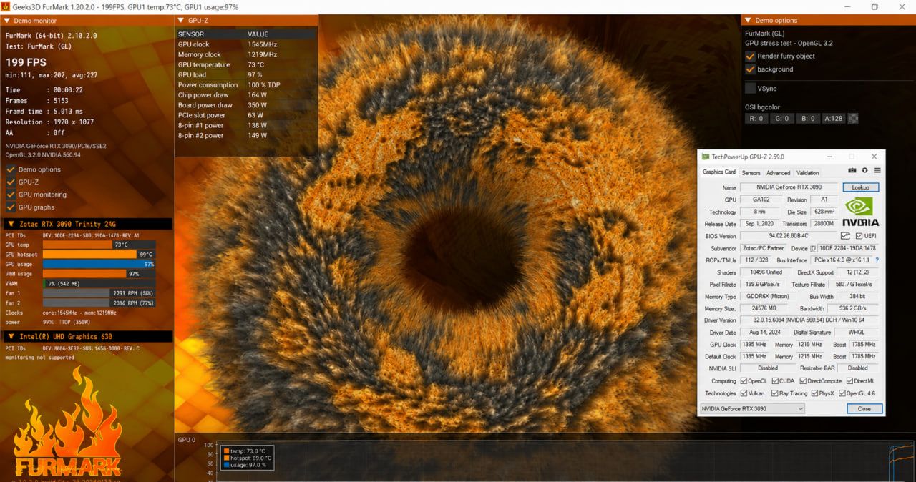Click the GPU-Z title bar app icon
Screen dimensions: 916x482
(706, 157)
